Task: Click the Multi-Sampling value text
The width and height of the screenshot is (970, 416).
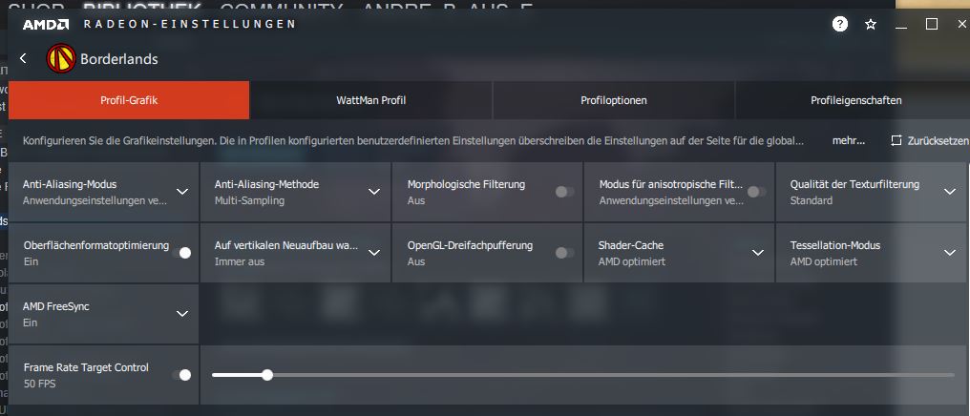Action: click(x=249, y=200)
